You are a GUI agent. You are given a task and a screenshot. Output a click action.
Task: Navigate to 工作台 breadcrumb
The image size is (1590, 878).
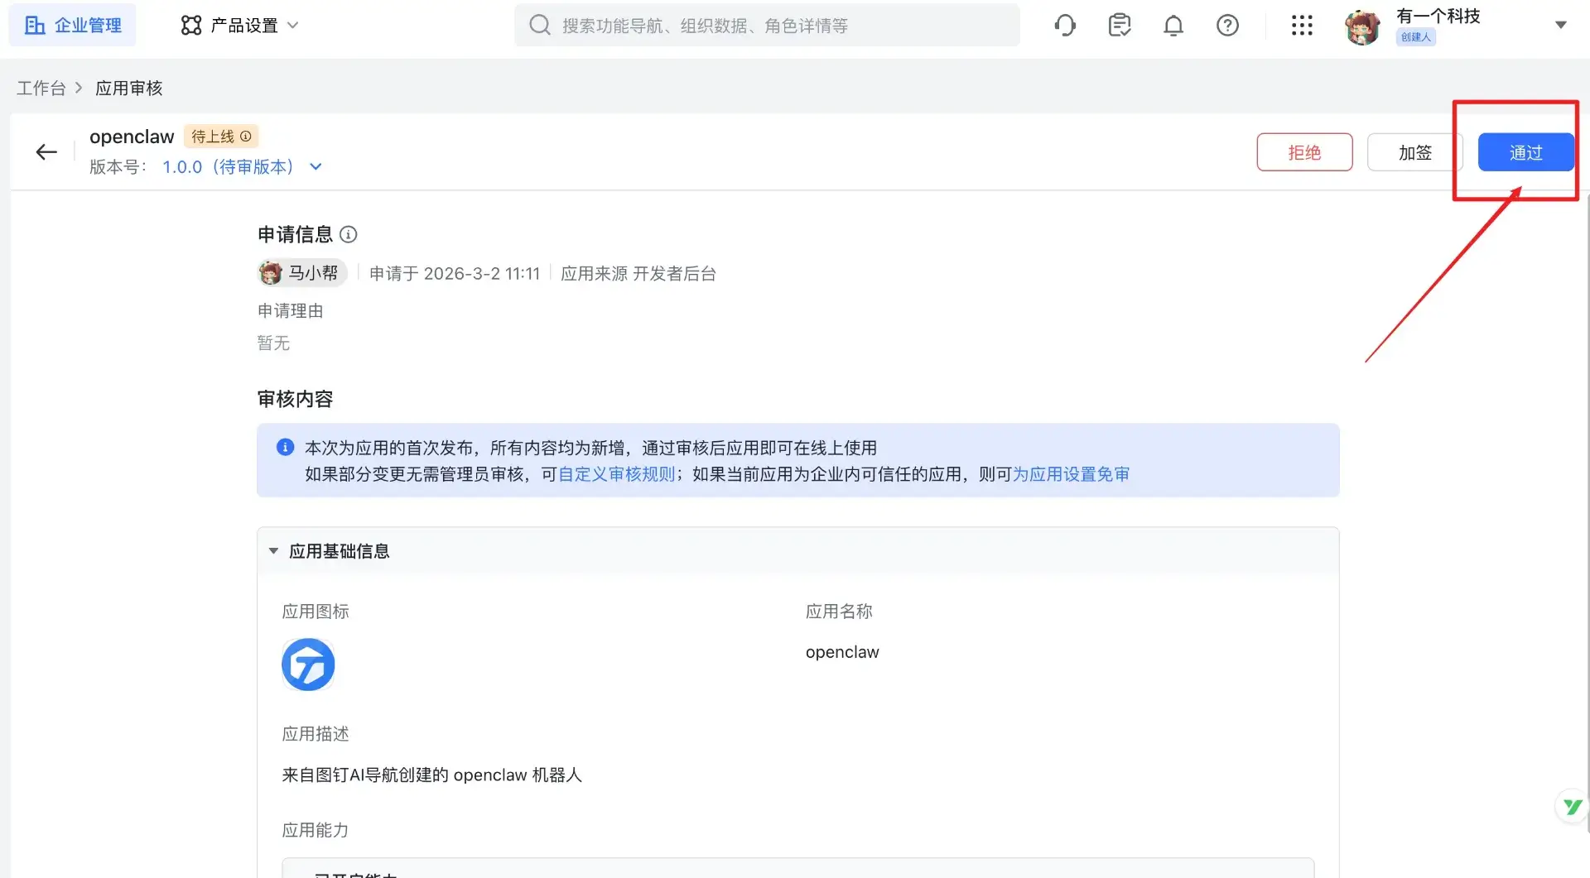click(41, 89)
